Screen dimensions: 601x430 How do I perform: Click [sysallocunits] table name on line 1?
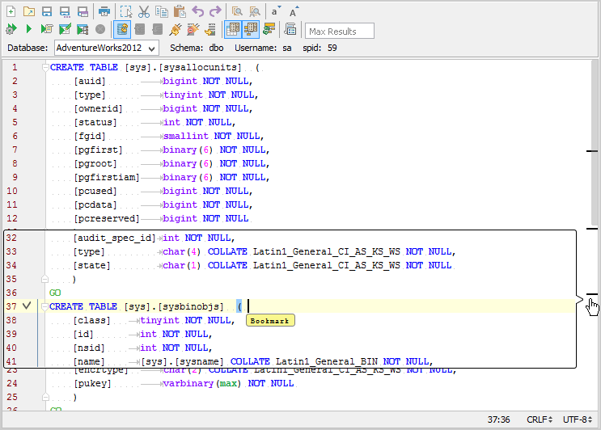pyautogui.click(x=200, y=67)
